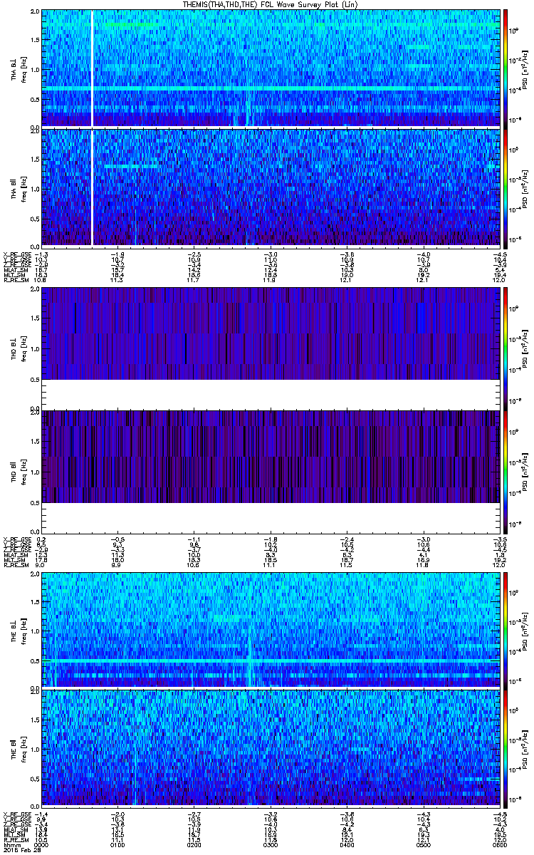
Task: Click the '0200' time tick label
Action: pyautogui.click(x=194, y=845)
